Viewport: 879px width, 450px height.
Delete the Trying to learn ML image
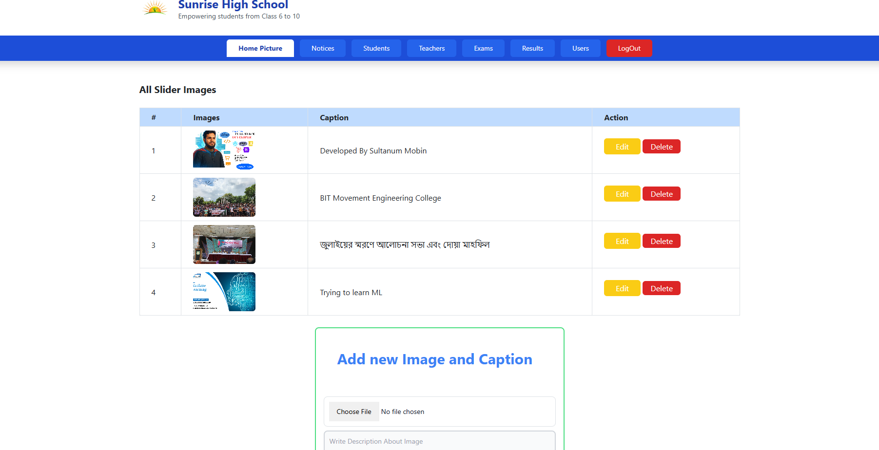coord(662,288)
